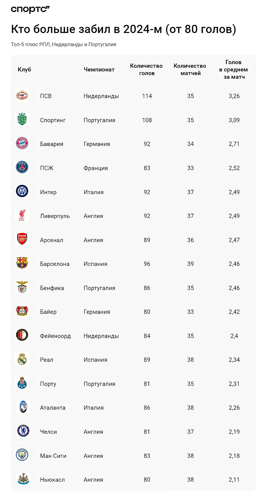Click the Чемпионат column header
Image resolution: width=267 pixels, height=497 pixels.
pos(99,70)
